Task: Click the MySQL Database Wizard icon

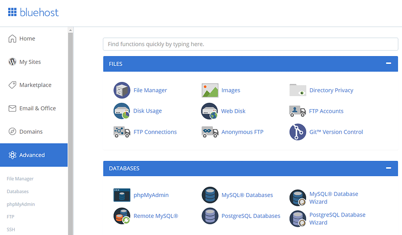Action: pos(298,197)
